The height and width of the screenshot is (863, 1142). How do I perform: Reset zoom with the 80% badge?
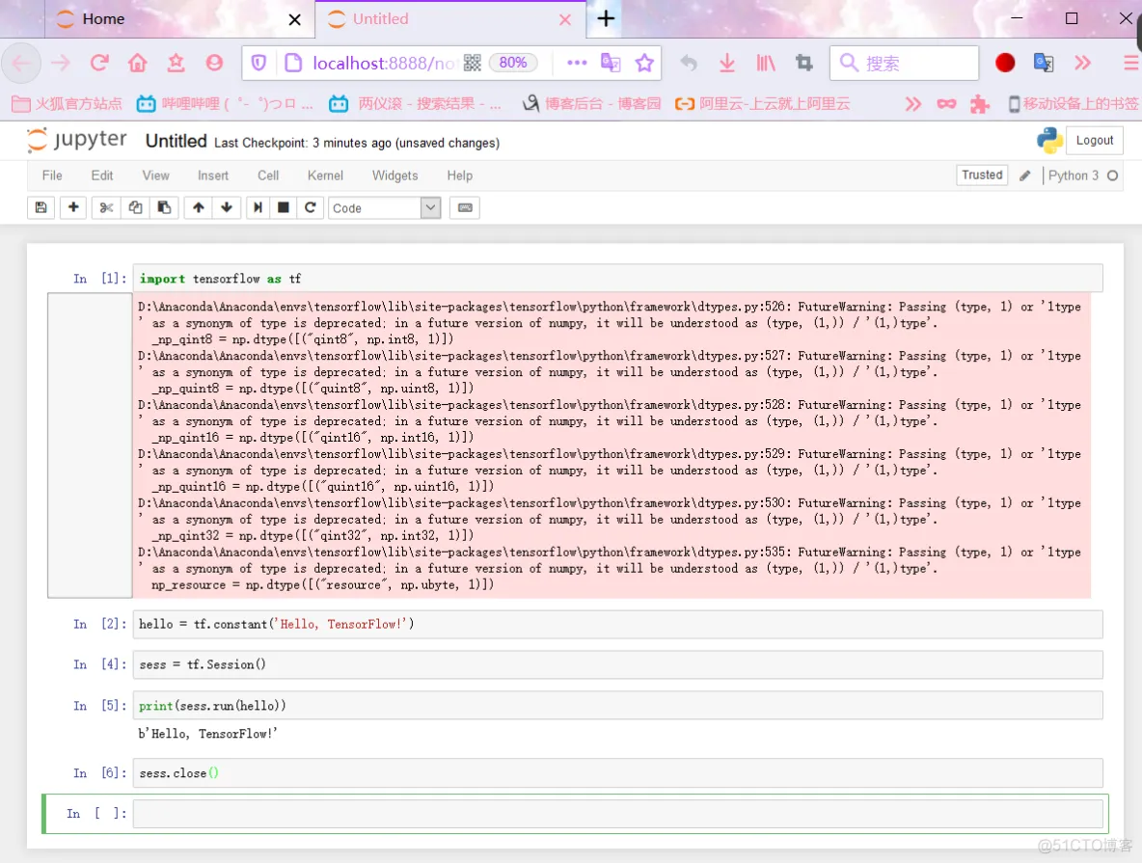[x=513, y=63]
